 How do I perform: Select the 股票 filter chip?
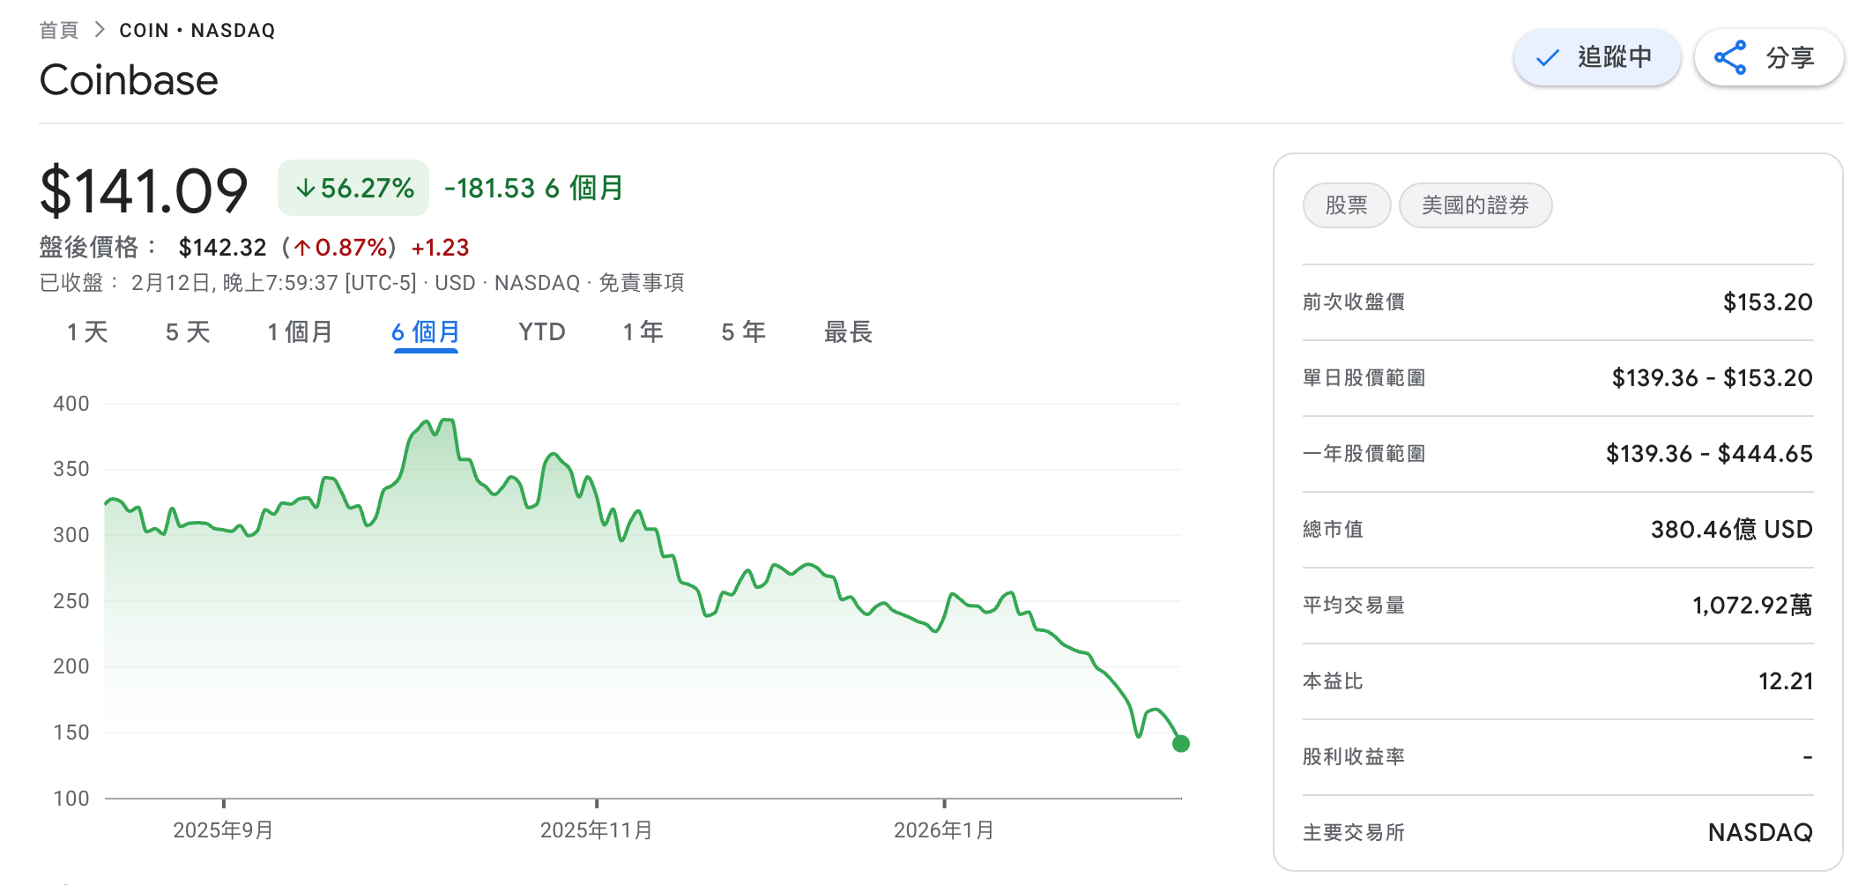[1347, 205]
